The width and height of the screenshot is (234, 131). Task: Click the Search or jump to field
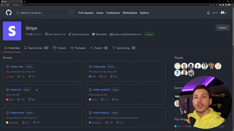[45, 13]
